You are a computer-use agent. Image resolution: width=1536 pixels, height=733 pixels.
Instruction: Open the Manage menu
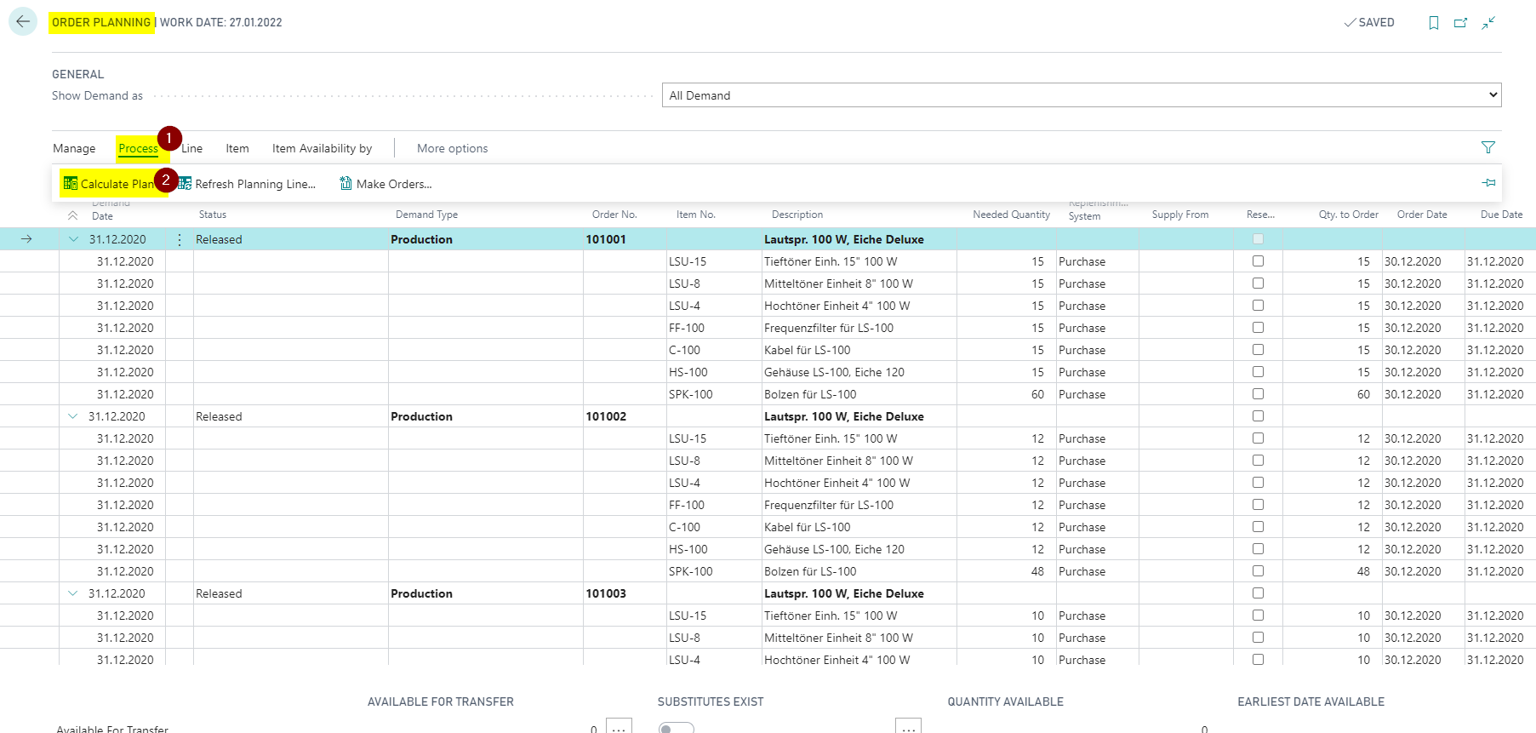(74, 148)
